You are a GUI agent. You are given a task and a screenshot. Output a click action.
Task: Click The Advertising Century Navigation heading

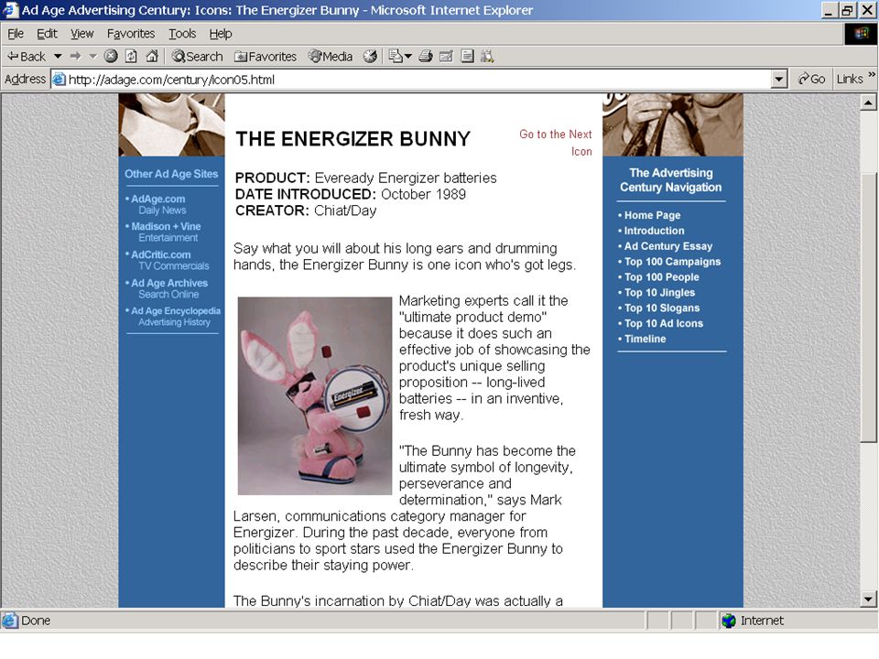pyautogui.click(x=671, y=180)
